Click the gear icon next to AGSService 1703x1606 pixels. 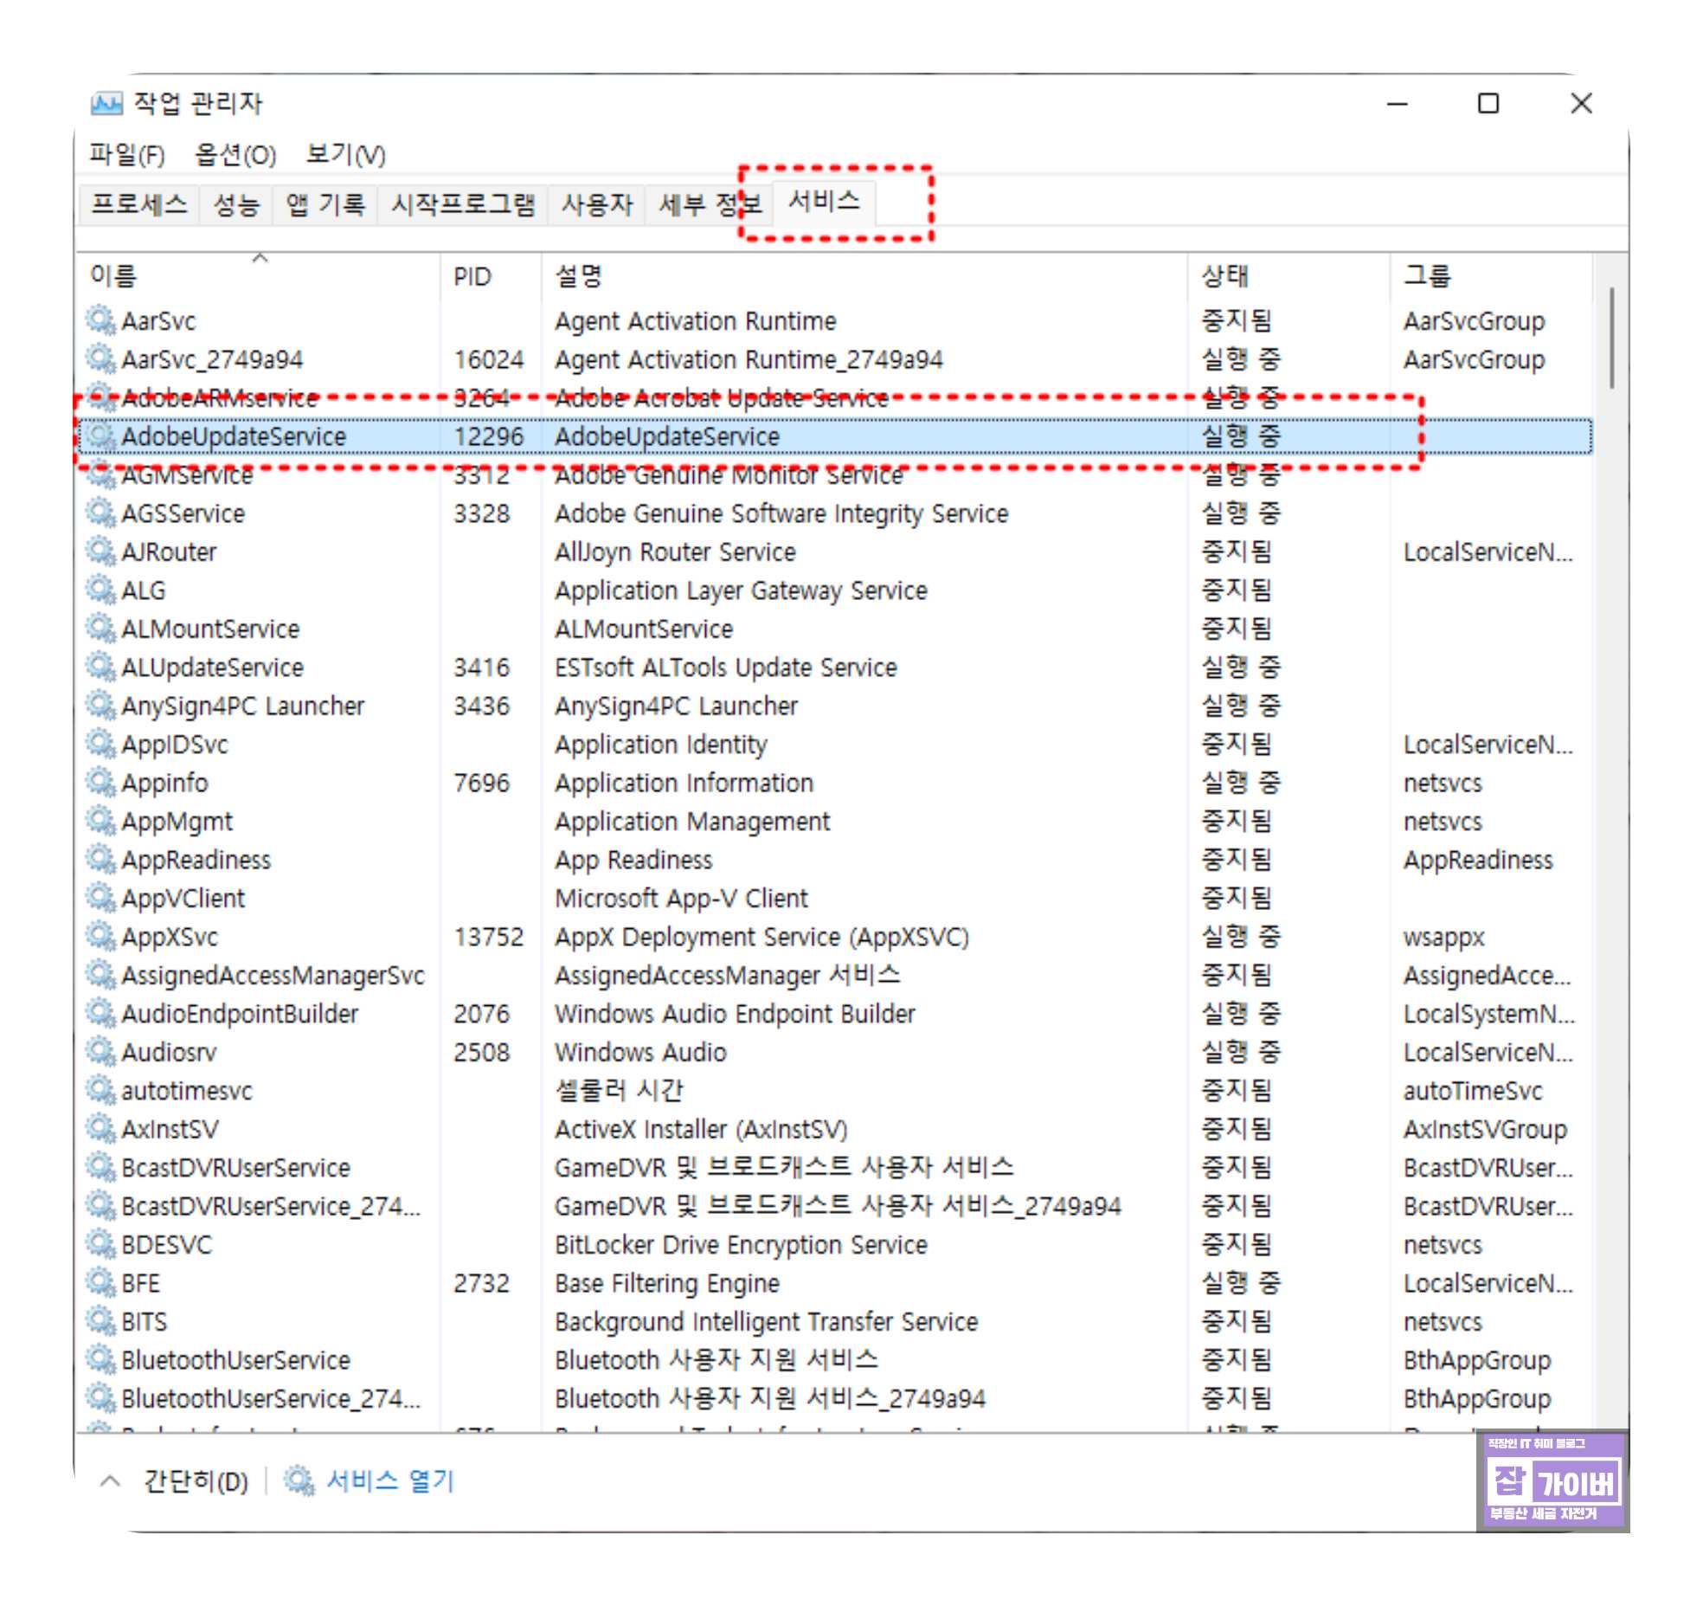(100, 513)
